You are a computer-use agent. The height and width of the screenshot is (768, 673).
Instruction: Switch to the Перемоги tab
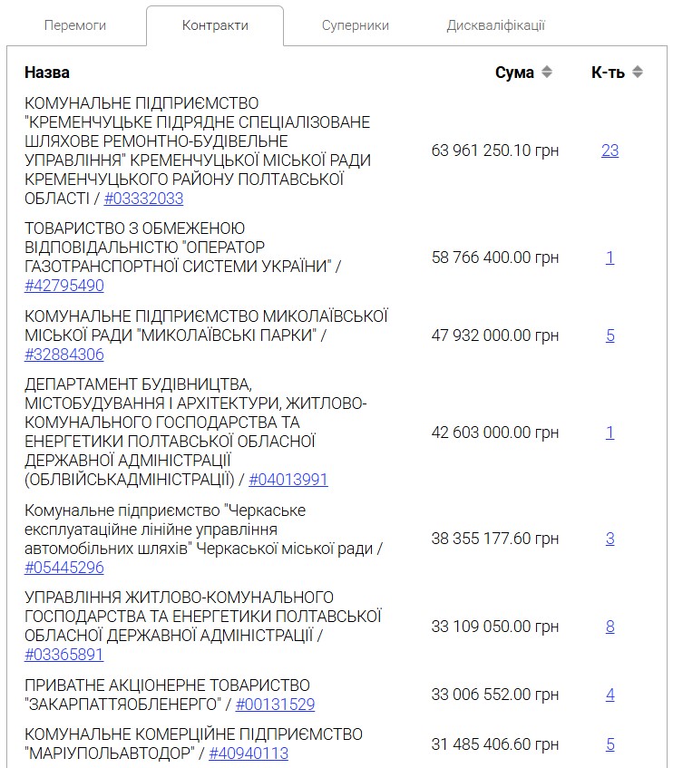pyautogui.click(x=75, y=25)
